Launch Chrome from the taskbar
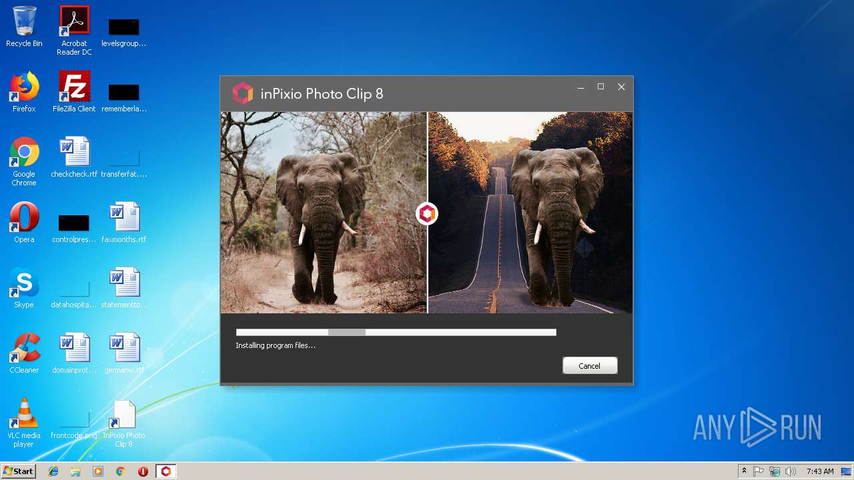The height and width of the screenshot is (480, 854). 121,471
